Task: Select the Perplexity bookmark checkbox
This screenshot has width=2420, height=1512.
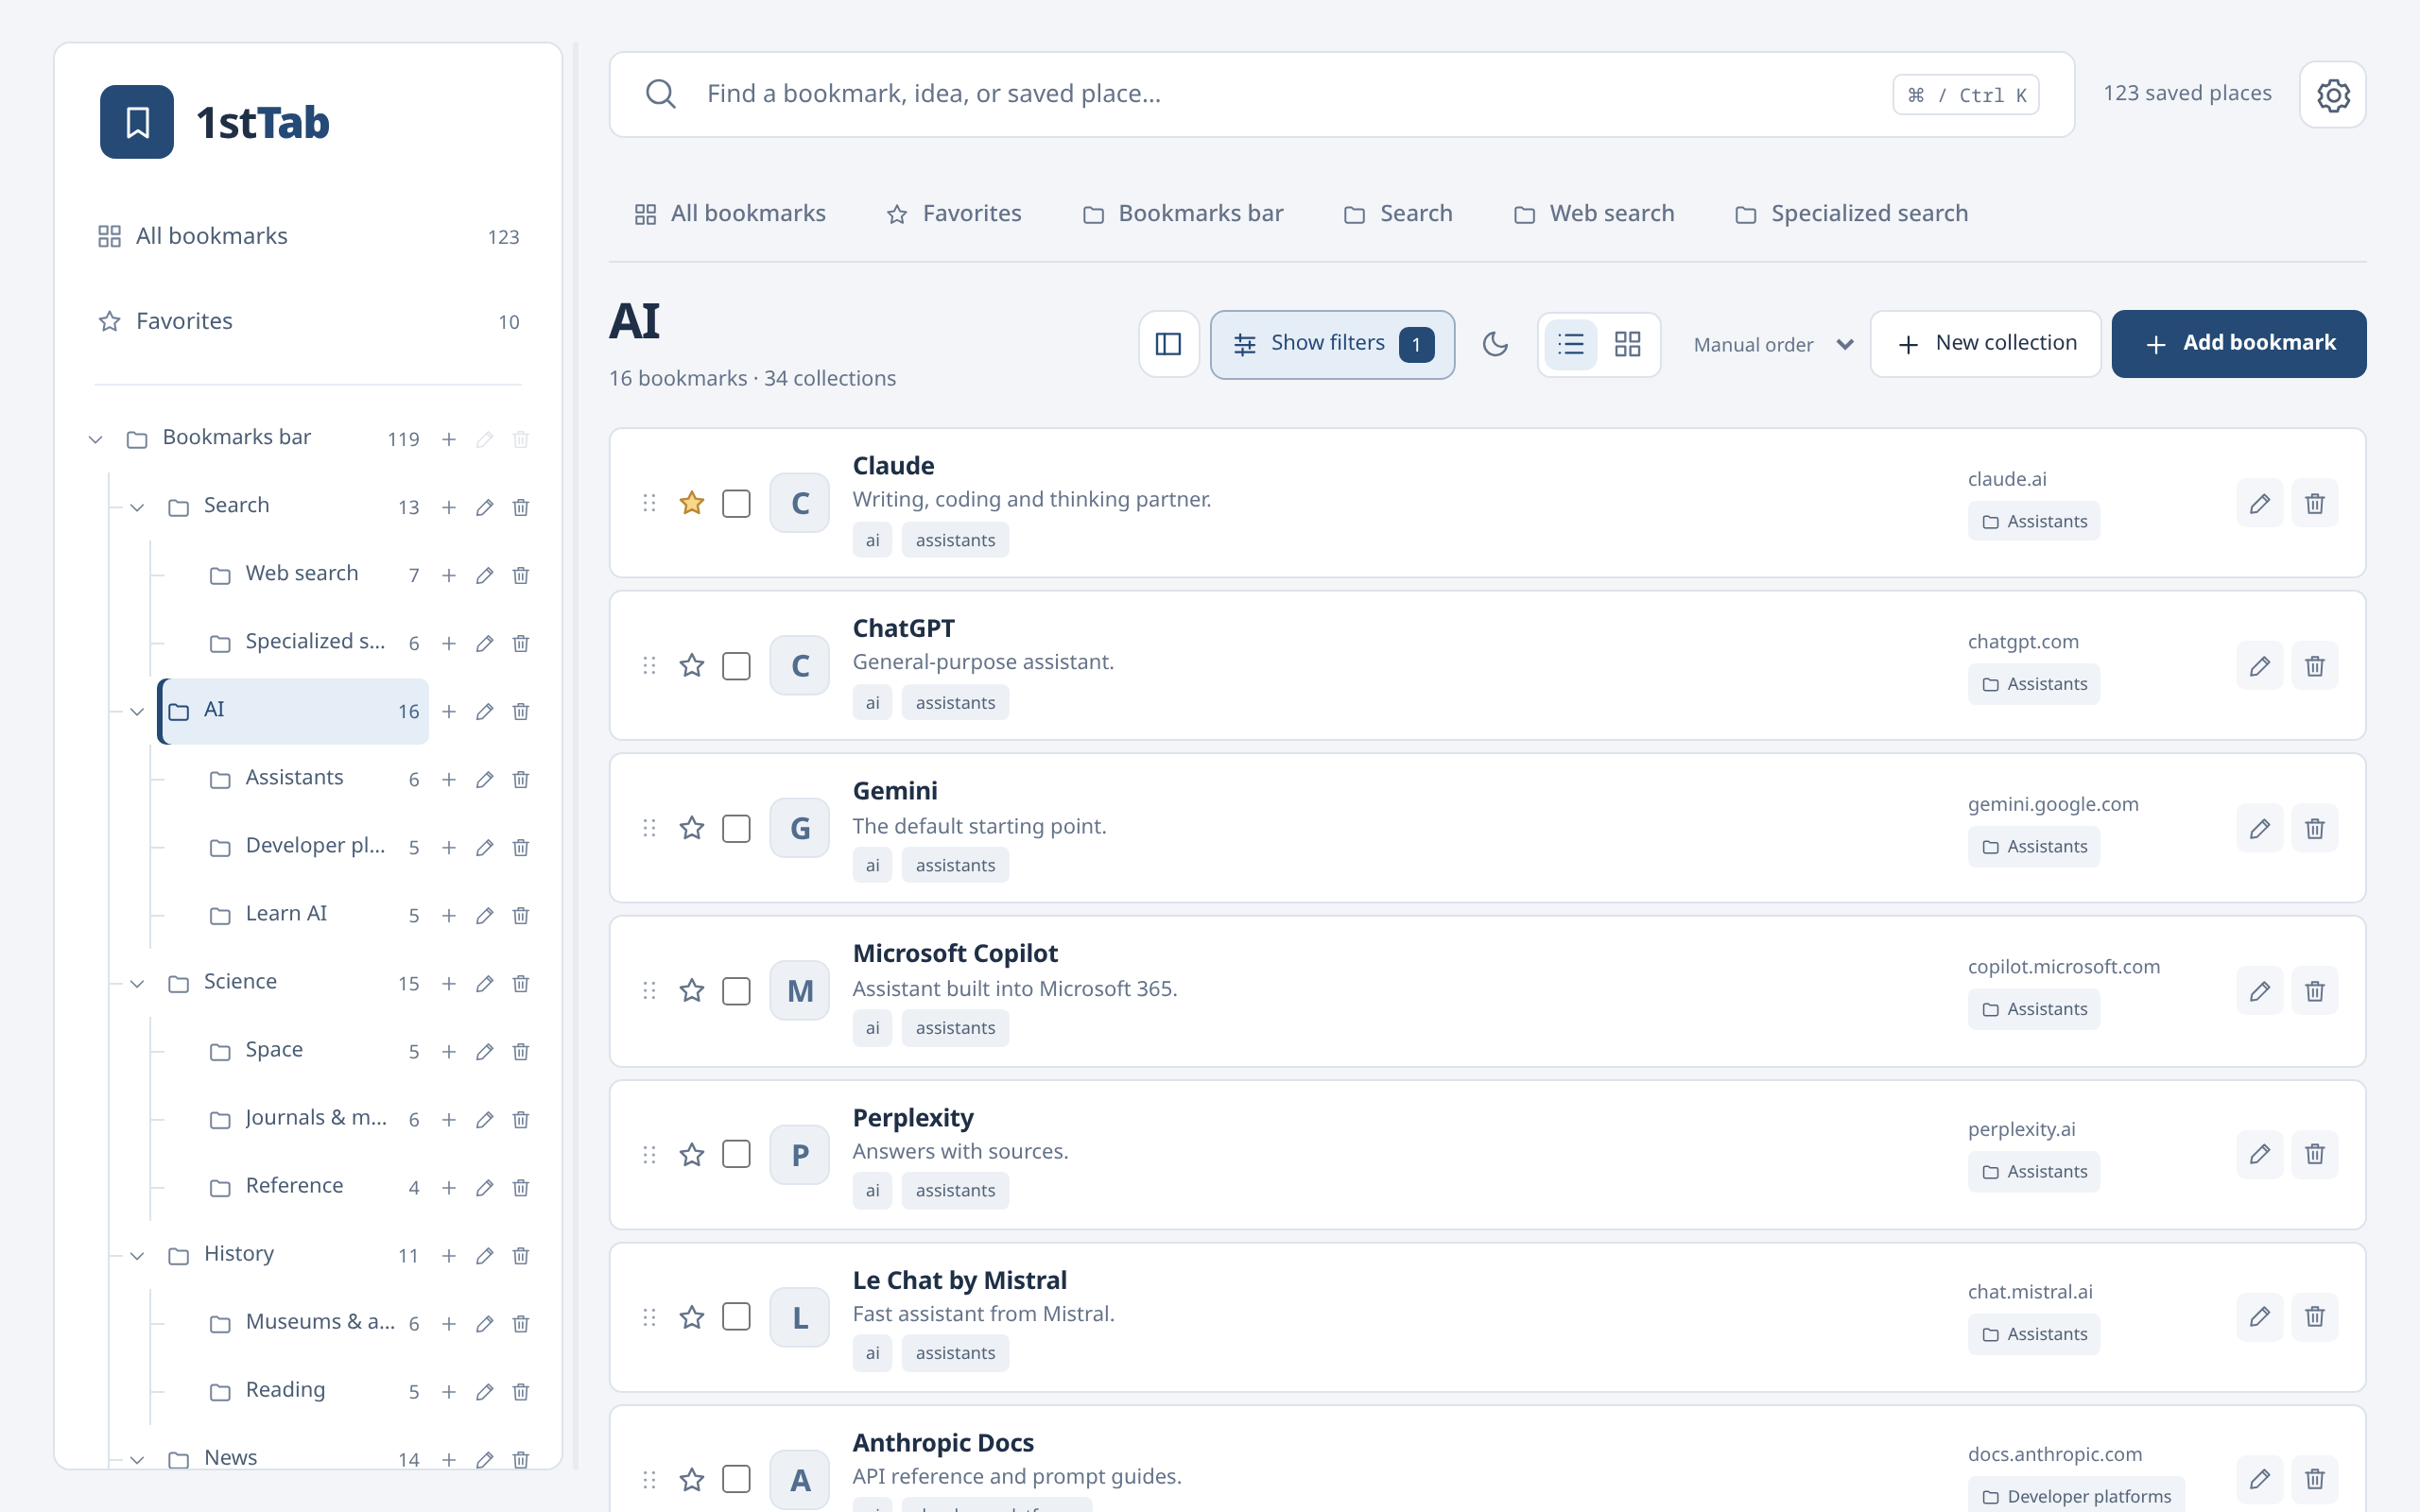Action: pyautogui.click(x=736, y=1154)
